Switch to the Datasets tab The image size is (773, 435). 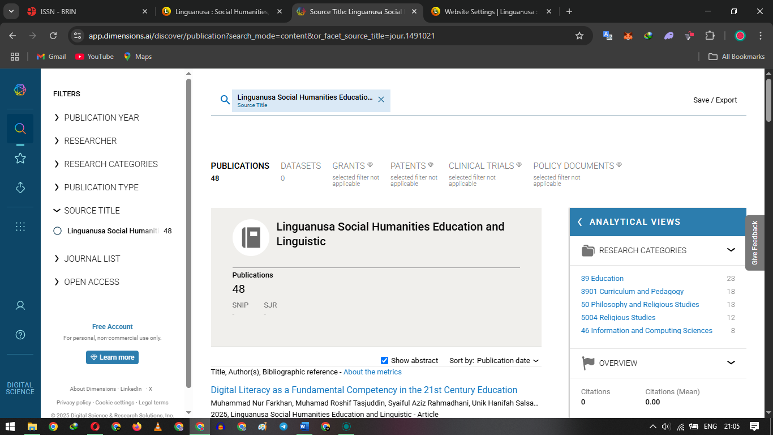point(300,171)
